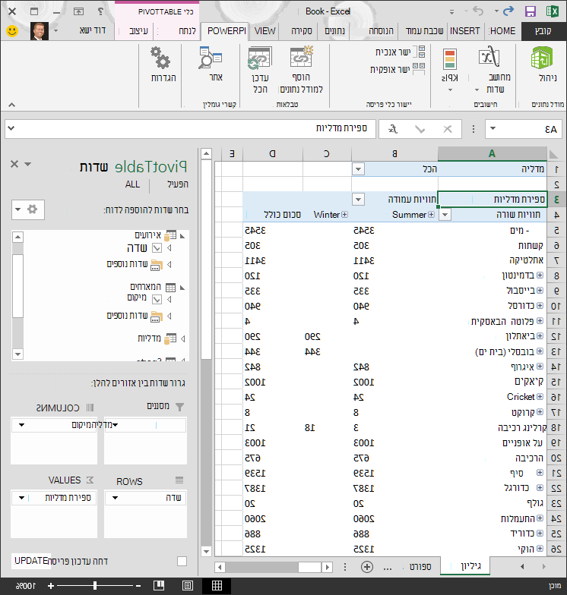Image resolution: width=567 pixels, height=595 pixels.
Task: Click the sheet tabs ellipsis button
Action: [388, 568]
